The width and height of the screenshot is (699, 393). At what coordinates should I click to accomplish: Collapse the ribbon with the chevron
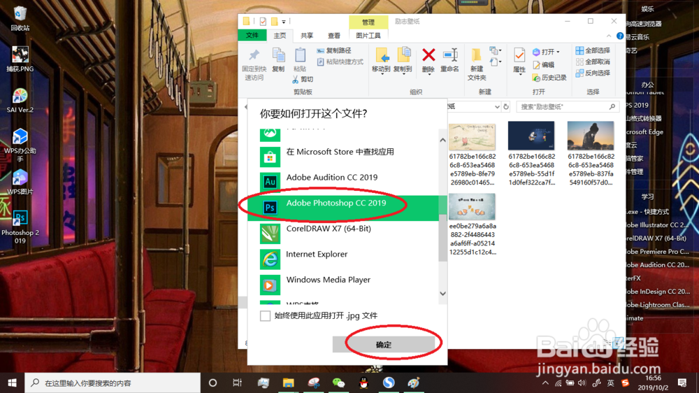click(x=609, y=36)
